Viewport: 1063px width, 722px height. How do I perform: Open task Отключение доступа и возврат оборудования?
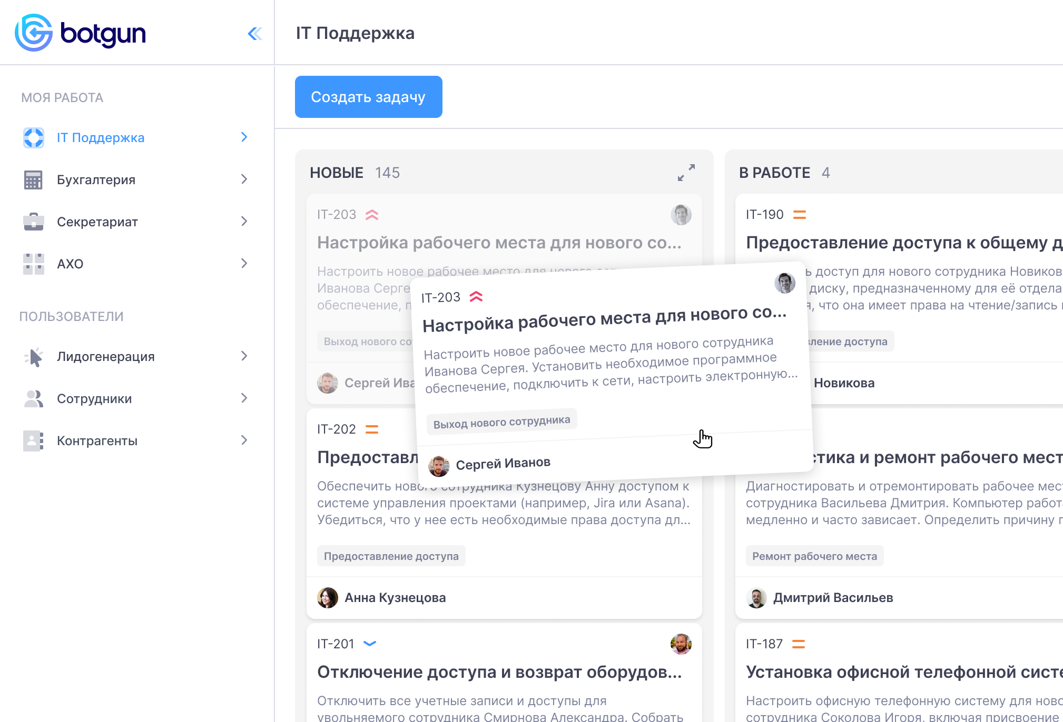click(499, 672)
